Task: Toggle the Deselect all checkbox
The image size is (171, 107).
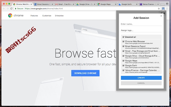Action: tap(123, 37)
